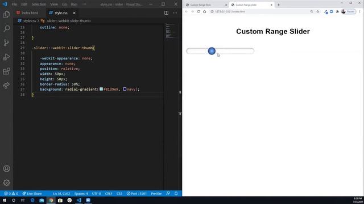Open errors and warnings in status bar
This screenshot has width=364, height=204.
[11, 194]
